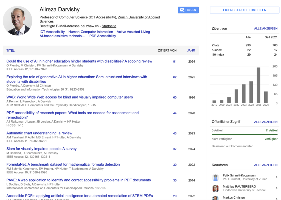The height and width of the screenshot is (200, 281).
Task: Open the citation count 37
Action: tap(175, 149)
